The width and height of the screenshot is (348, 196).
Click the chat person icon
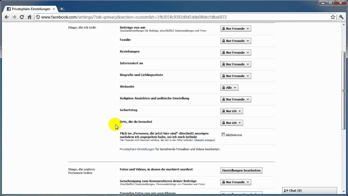click(286, 191)
